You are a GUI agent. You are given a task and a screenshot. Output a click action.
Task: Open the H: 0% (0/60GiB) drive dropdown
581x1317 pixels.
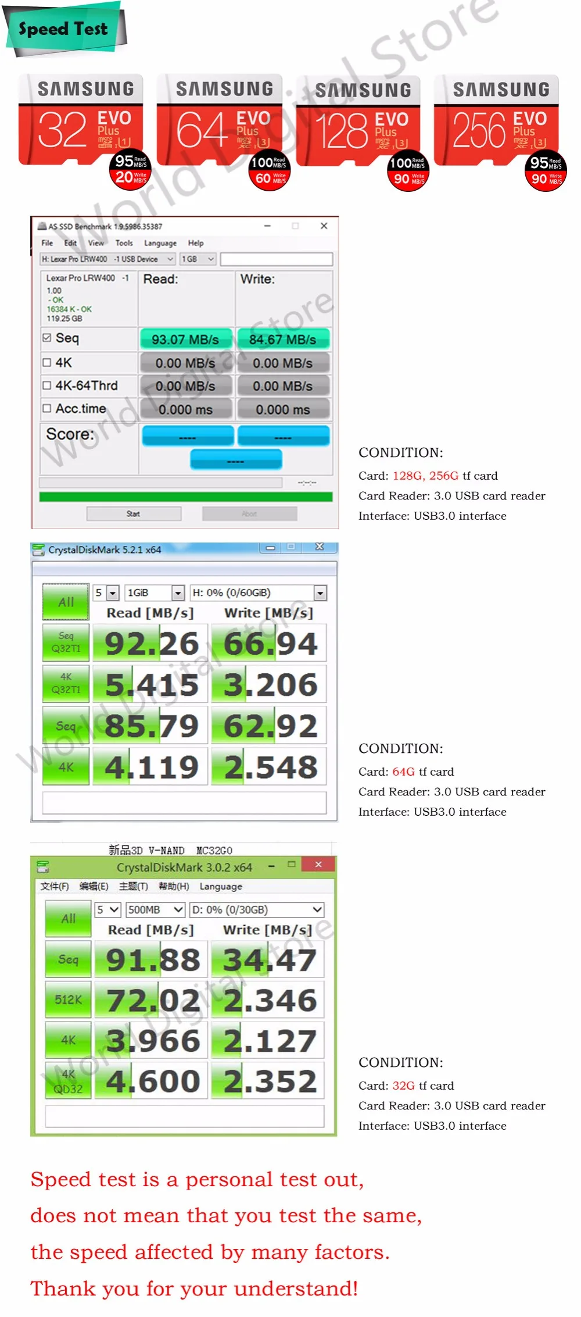[x=259, y=593]
